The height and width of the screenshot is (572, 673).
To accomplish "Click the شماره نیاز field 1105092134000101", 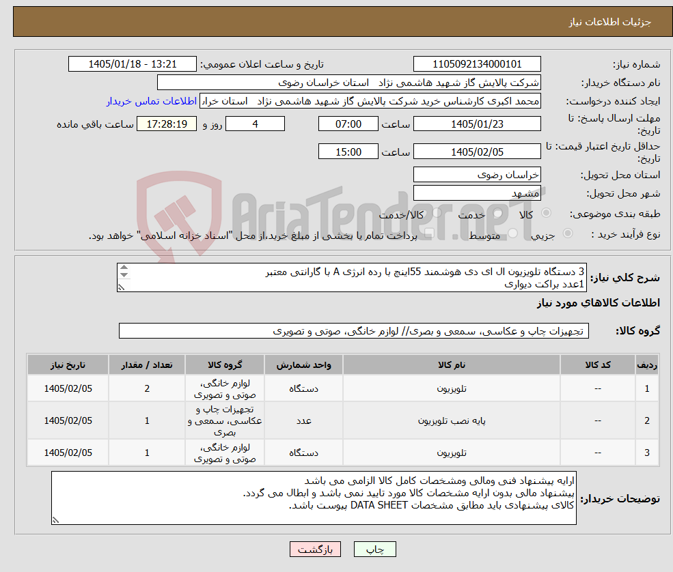I will coord(477,64).
